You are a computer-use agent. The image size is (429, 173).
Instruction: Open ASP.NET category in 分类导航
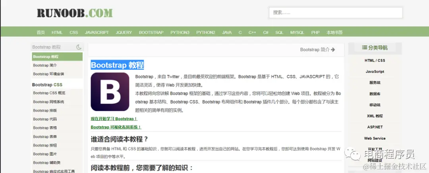pyautogui.click(x=375, y=127)
